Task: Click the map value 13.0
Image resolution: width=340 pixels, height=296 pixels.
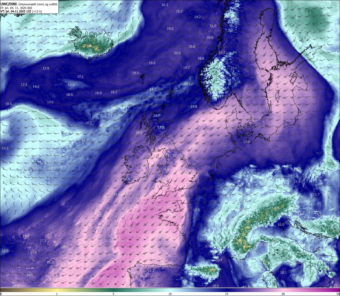Action: pyautogui.click(x=5, y=251)
